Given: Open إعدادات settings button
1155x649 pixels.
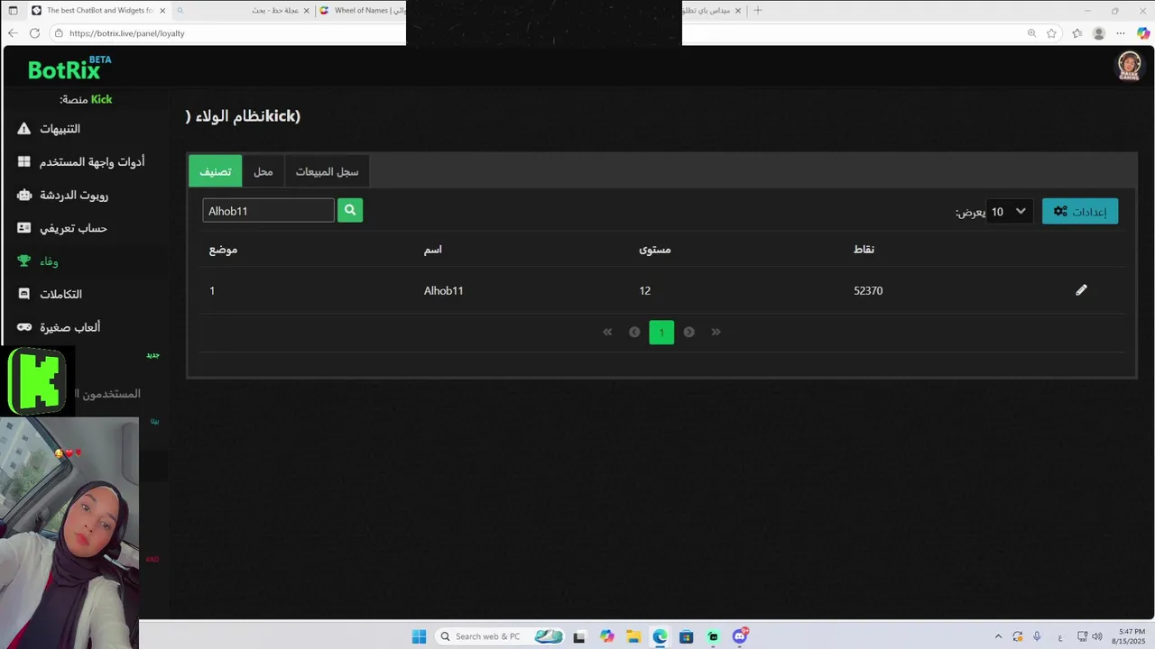Looking at the screenshot, I should 1080,211.
